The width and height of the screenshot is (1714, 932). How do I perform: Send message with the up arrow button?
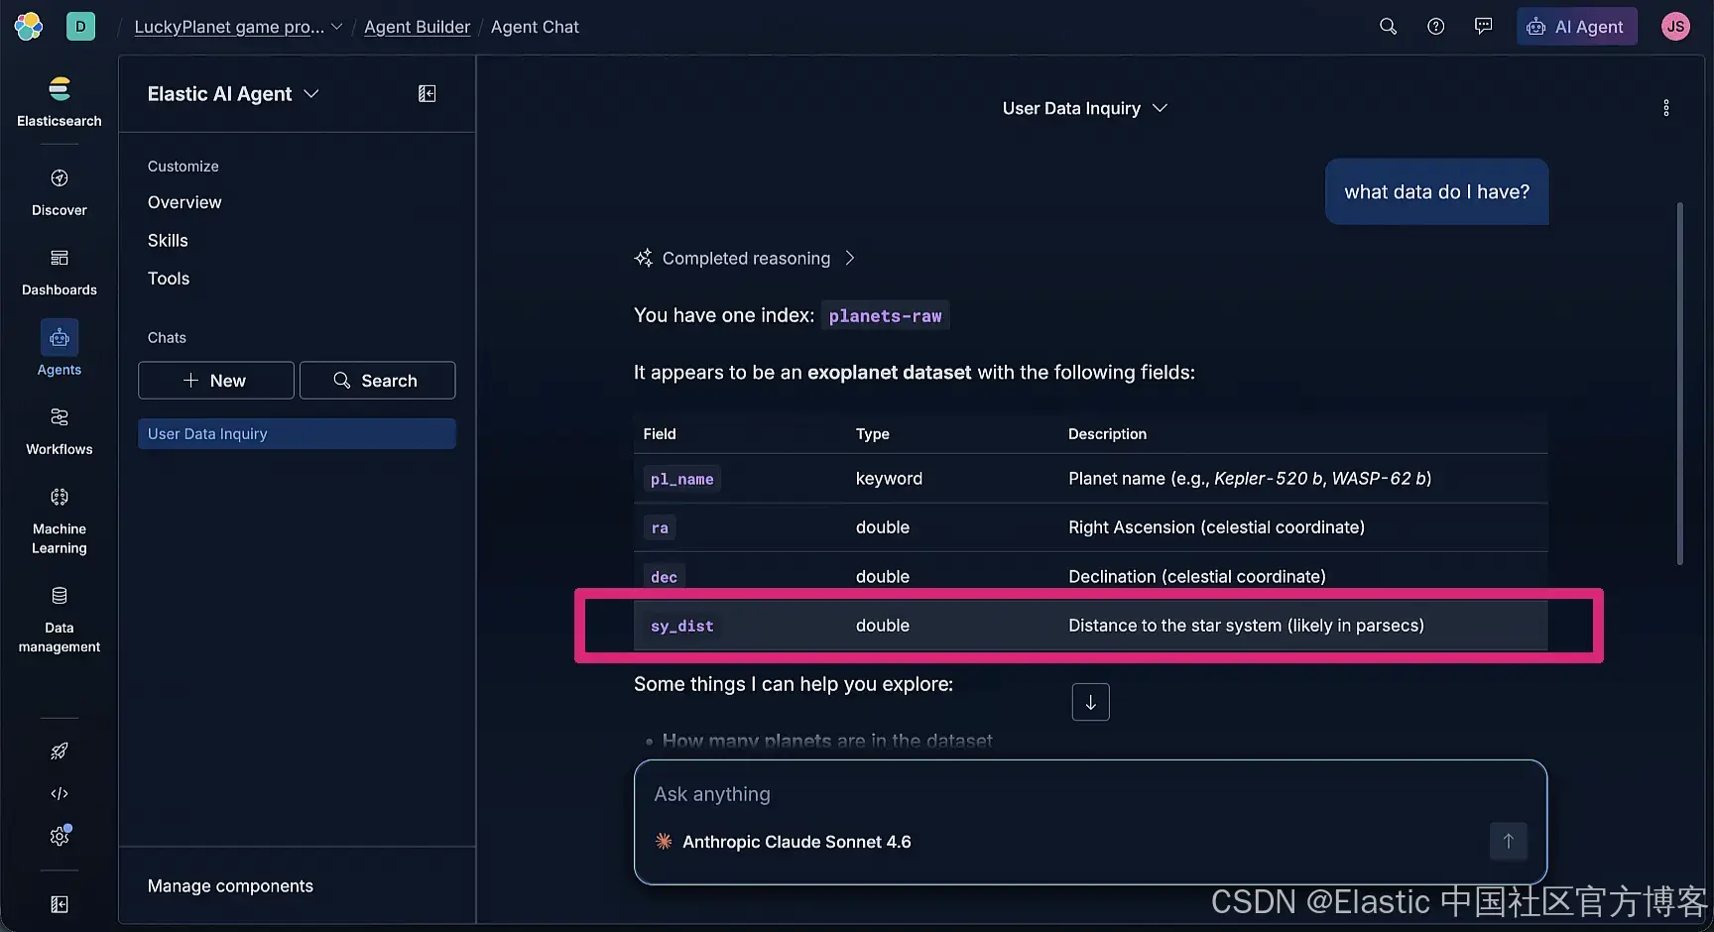point(1508,842)
